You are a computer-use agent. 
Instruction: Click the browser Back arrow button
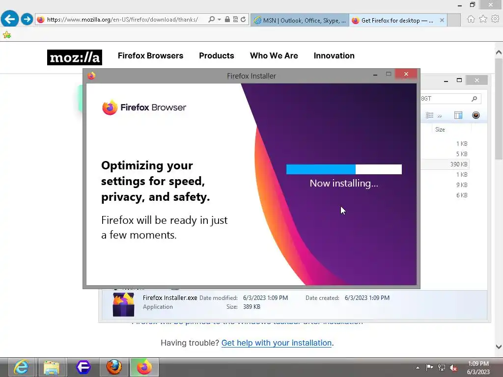tap(10, 19)
